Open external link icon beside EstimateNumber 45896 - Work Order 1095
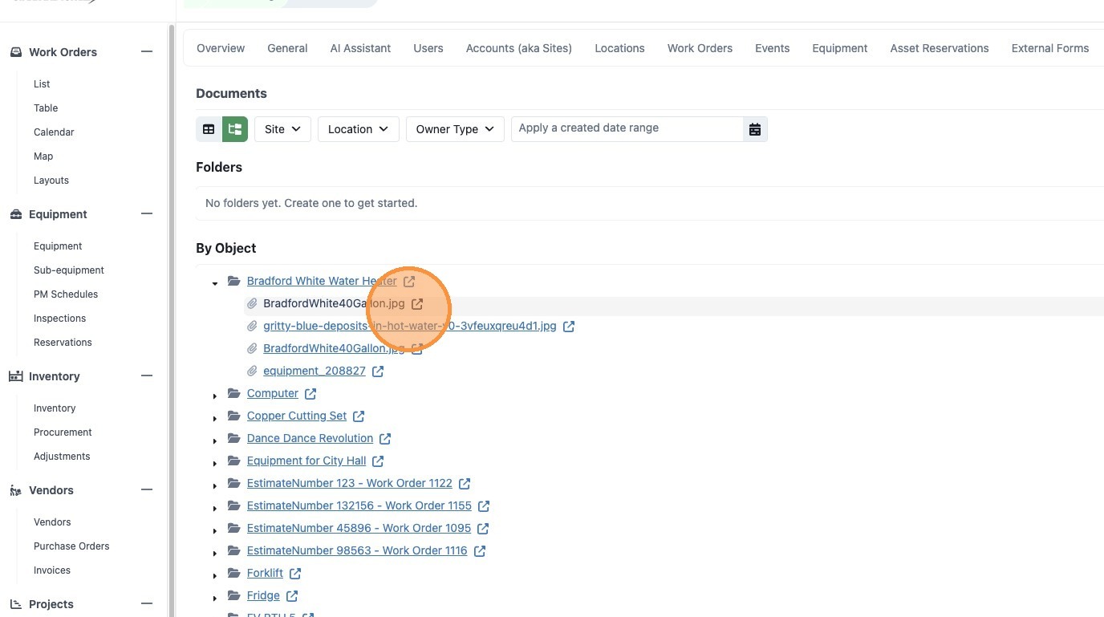 click(x=483, y=528)
